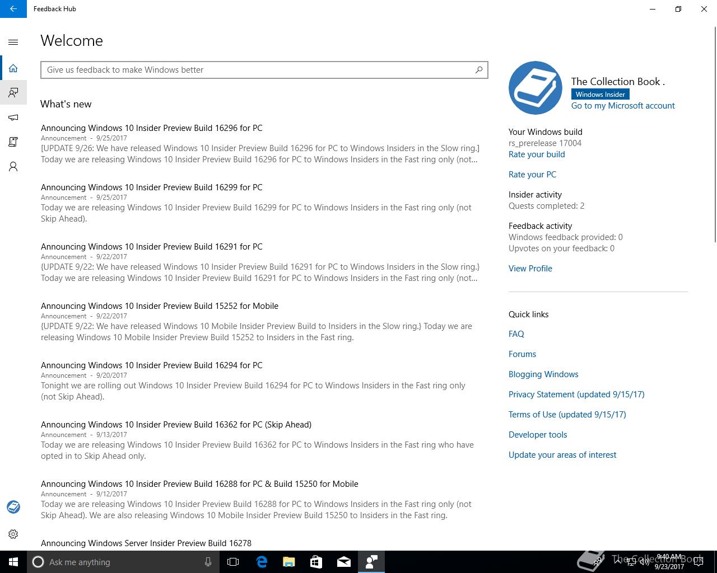Open File Explorer from the taskbar
This screenshot has height=573, width=717.
289,562
